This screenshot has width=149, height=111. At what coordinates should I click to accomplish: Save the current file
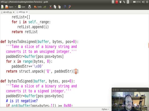coord(22,7)
